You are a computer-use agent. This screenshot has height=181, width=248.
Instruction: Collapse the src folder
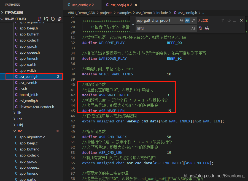pos(32,131)
